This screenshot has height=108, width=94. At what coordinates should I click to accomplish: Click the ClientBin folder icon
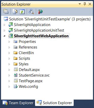[15, 53]
